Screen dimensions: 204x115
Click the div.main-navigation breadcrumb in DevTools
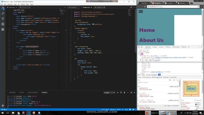[x=152, y=75]
